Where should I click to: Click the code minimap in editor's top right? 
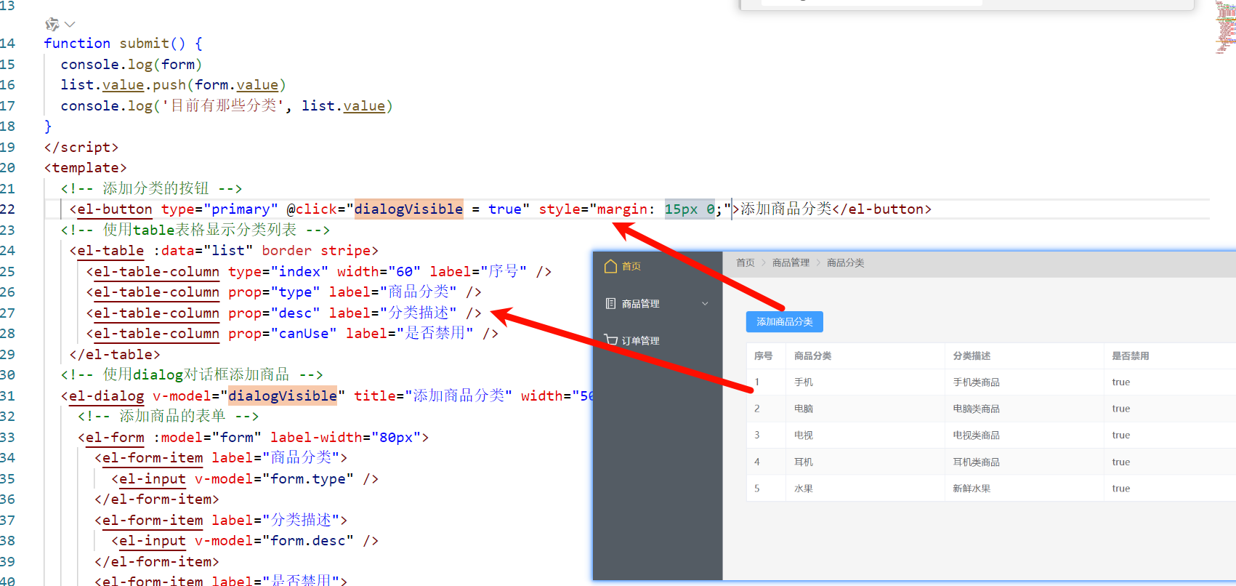[1226, 28]
